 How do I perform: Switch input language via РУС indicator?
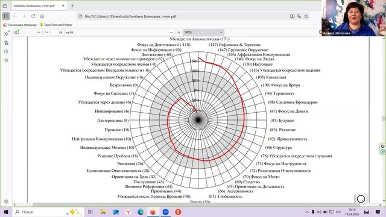[339, 212]
